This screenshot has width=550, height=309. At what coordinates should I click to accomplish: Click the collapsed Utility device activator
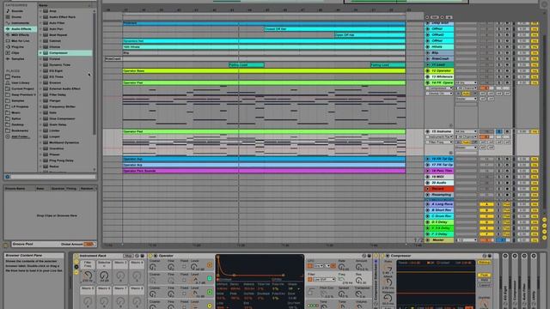[x=534, y=256]
